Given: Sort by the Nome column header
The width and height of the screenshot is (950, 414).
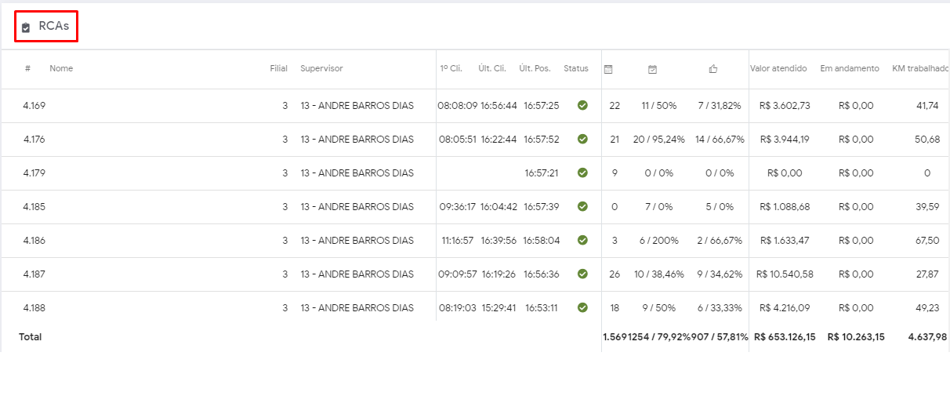Looking at the screenshot, I should coord(61,69).
